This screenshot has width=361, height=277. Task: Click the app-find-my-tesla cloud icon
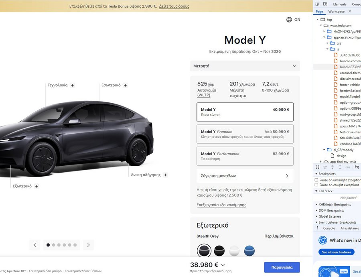coord(326,161)
